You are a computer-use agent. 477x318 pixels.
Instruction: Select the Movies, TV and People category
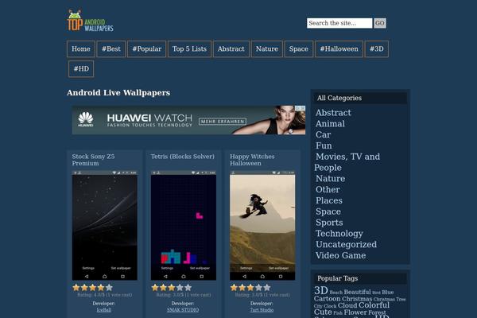(347, 162)
